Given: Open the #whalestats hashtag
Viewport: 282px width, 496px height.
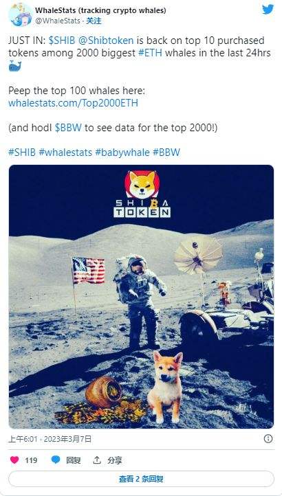Looking at the screenshot, I should coord(65,152).
